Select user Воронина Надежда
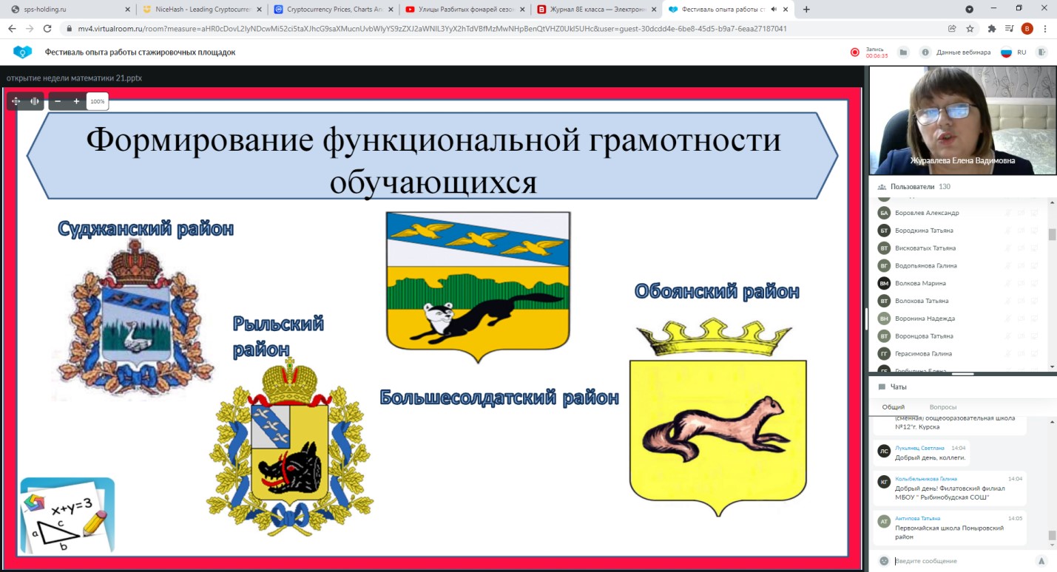The image size is (1057, 572). coord(925,319)
